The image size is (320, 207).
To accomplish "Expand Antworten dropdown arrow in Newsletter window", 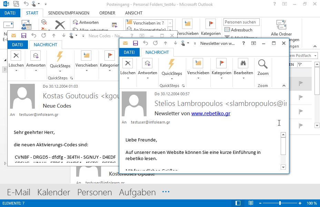I will pyautogui.click(x=148, y=78).
